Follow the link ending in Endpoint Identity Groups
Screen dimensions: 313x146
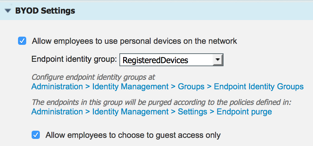tap(167, 87)
